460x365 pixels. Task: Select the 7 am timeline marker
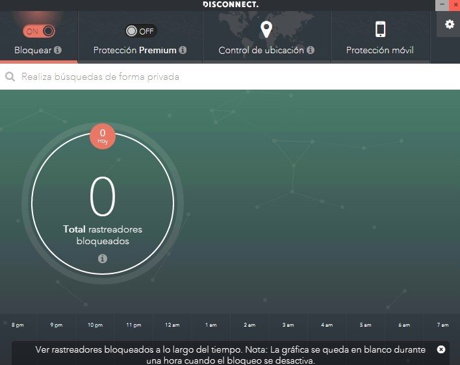click(x=442, y=325)
